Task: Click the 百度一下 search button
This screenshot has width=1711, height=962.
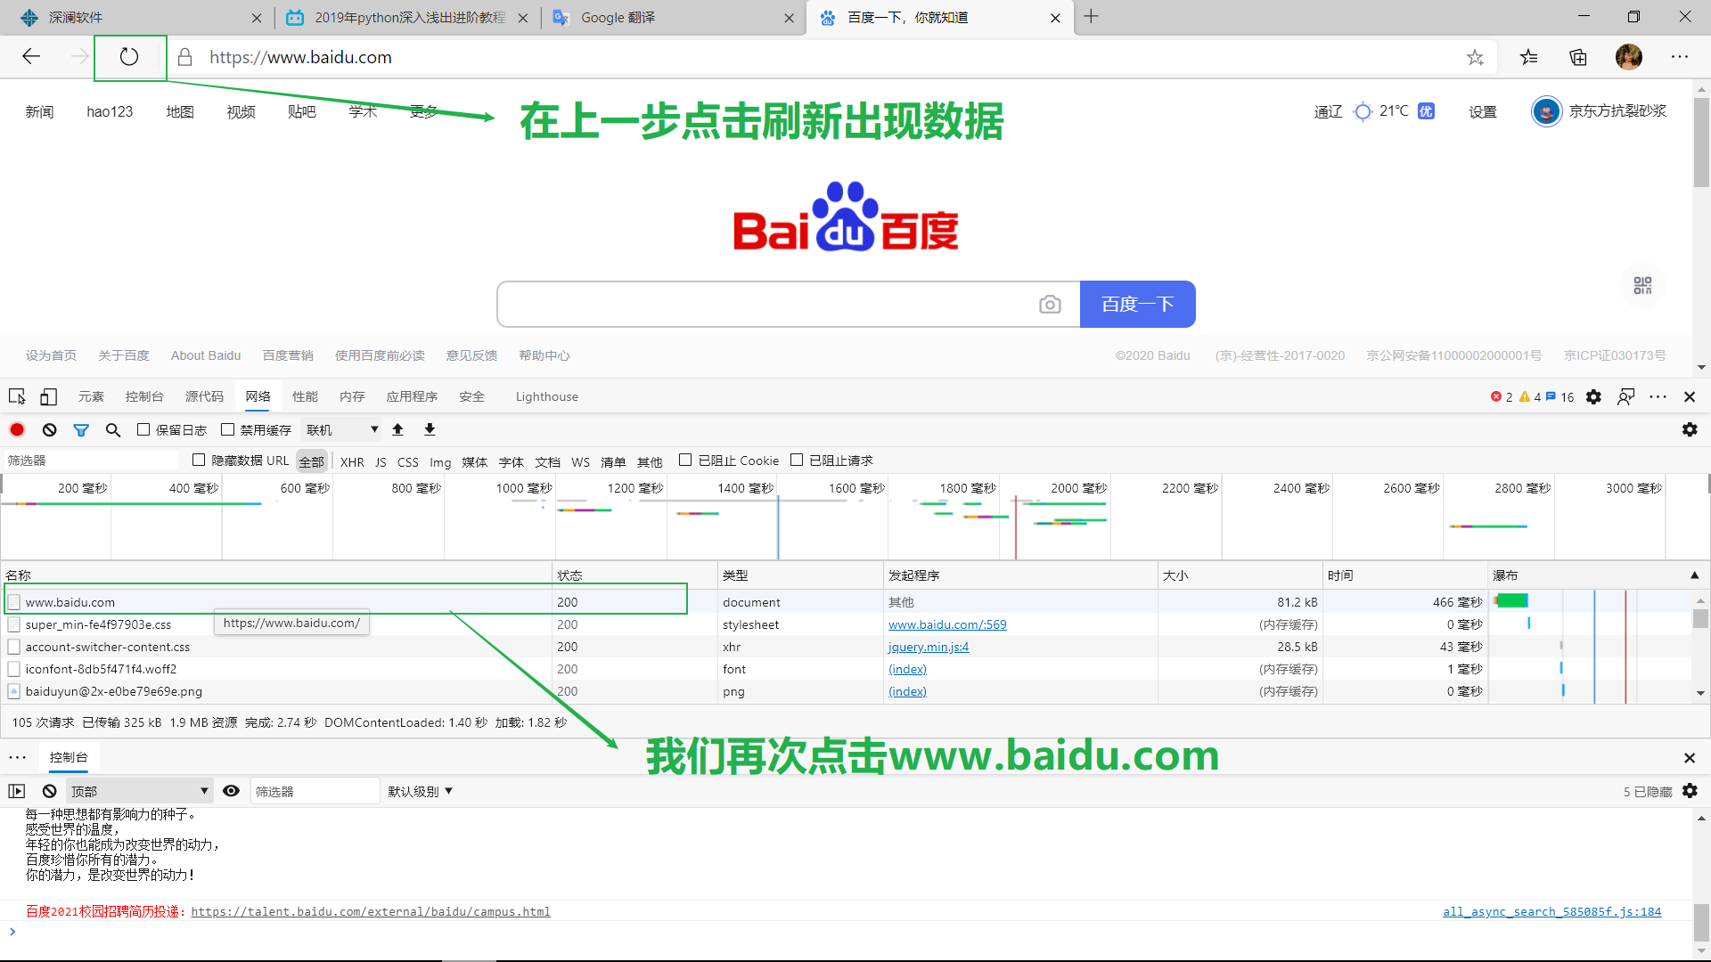Action: 1137,305
